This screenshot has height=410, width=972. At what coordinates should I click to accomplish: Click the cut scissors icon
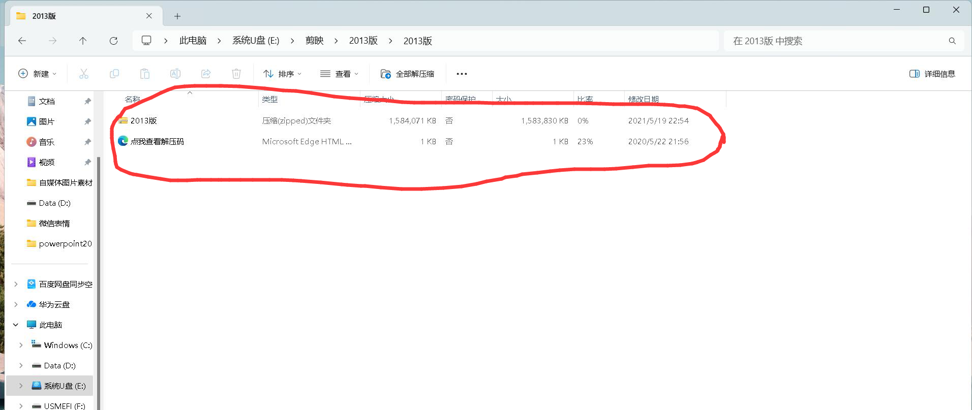[84, 74]
